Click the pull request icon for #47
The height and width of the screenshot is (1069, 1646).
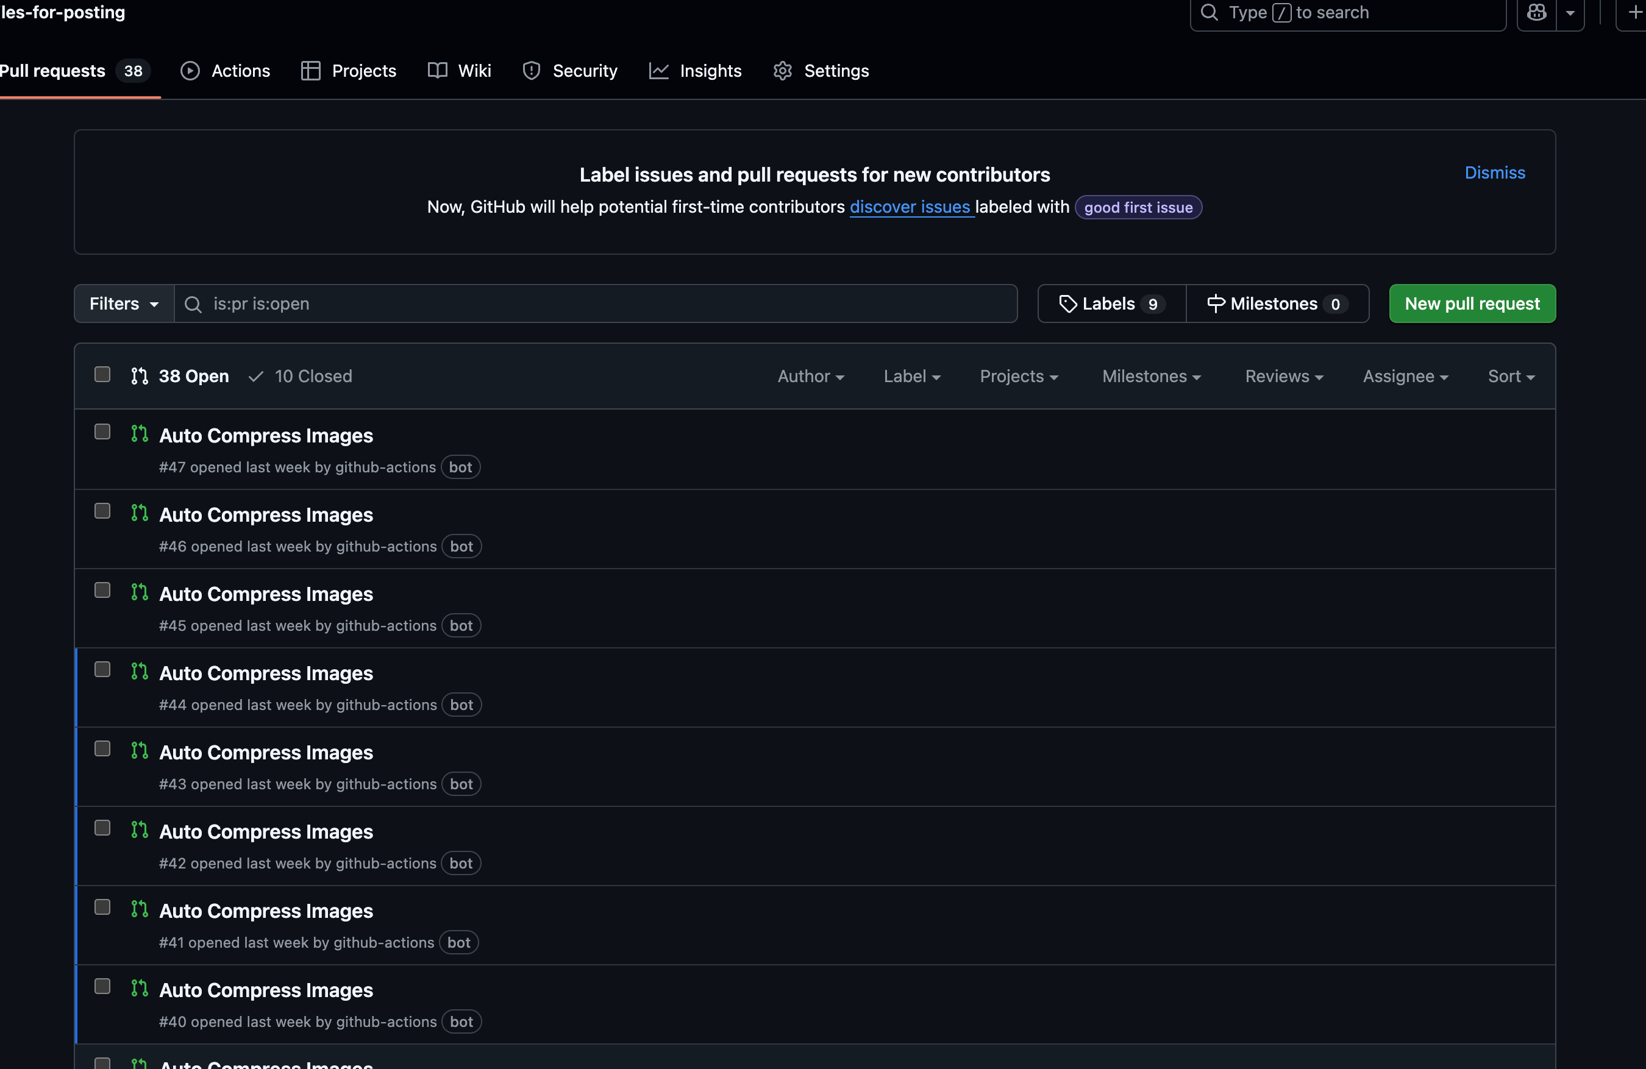[140, 433]
